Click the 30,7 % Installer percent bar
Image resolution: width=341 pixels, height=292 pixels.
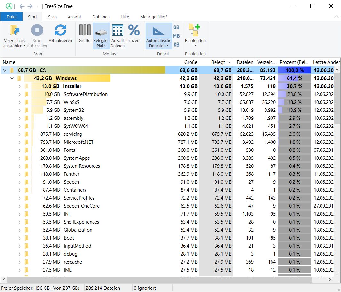click(x=294, y=86)
